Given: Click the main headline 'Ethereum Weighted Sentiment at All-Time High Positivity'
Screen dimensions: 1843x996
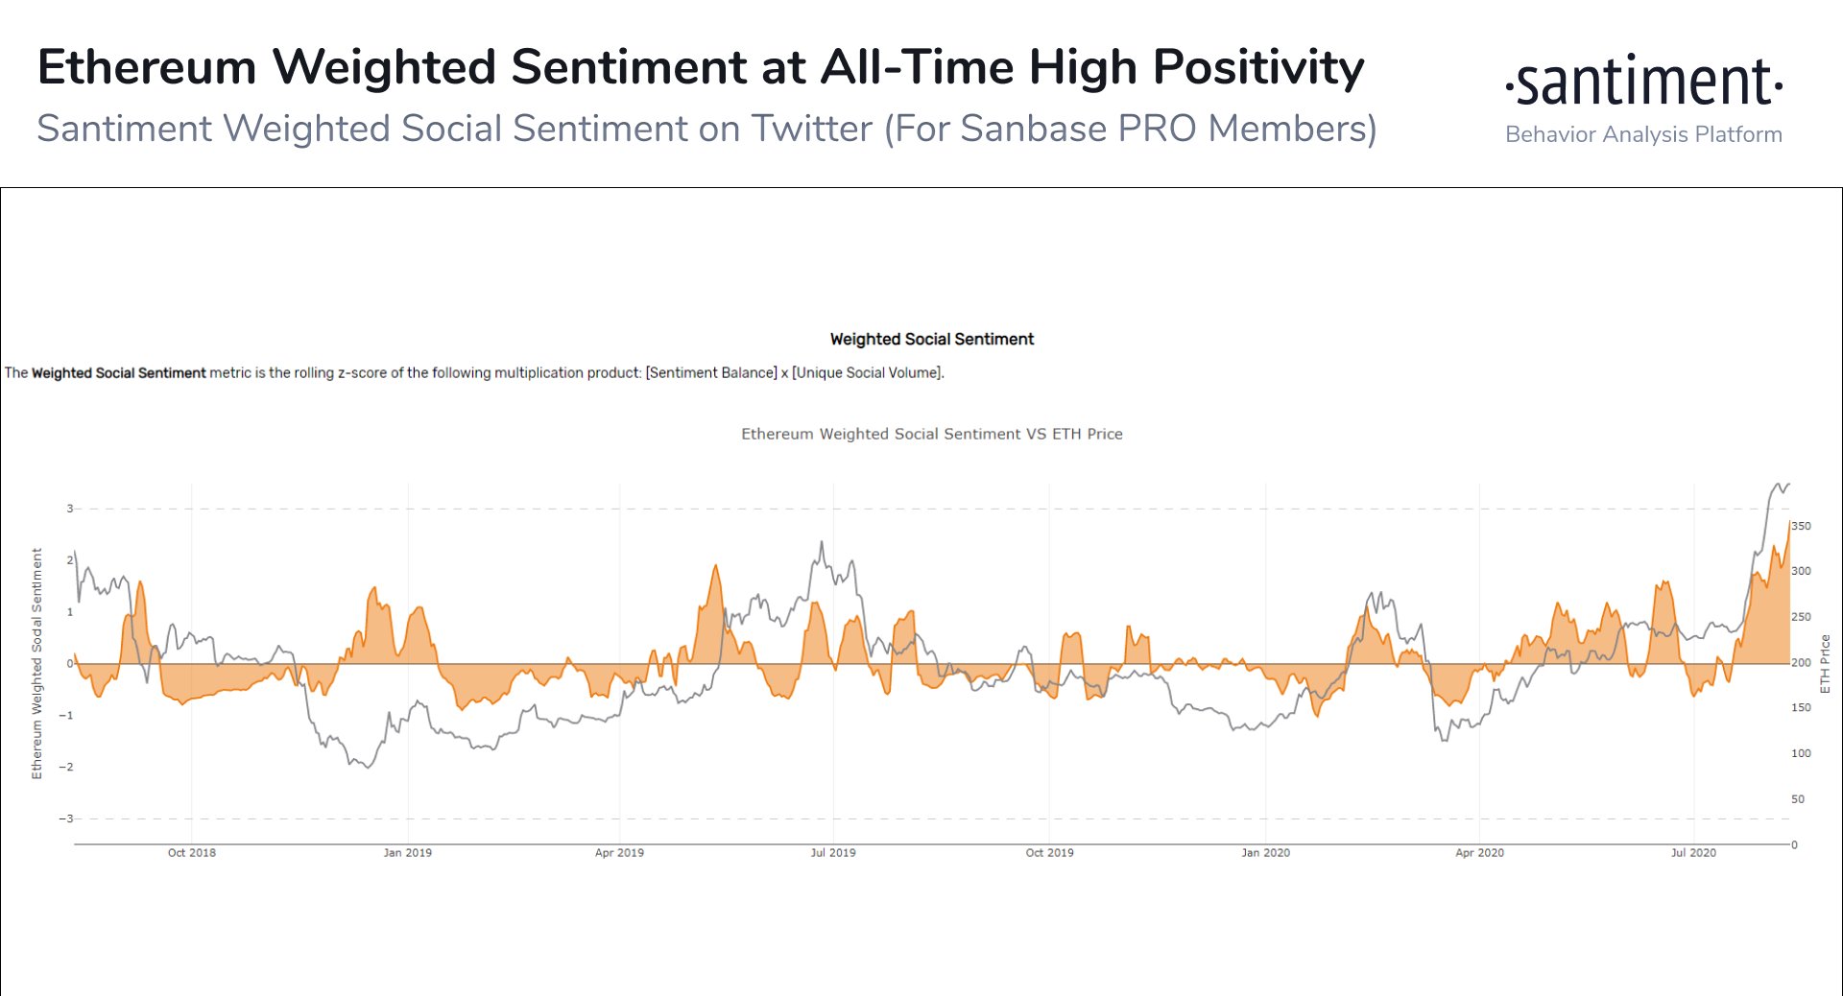Looking at the screenshot, I should 701,67.
